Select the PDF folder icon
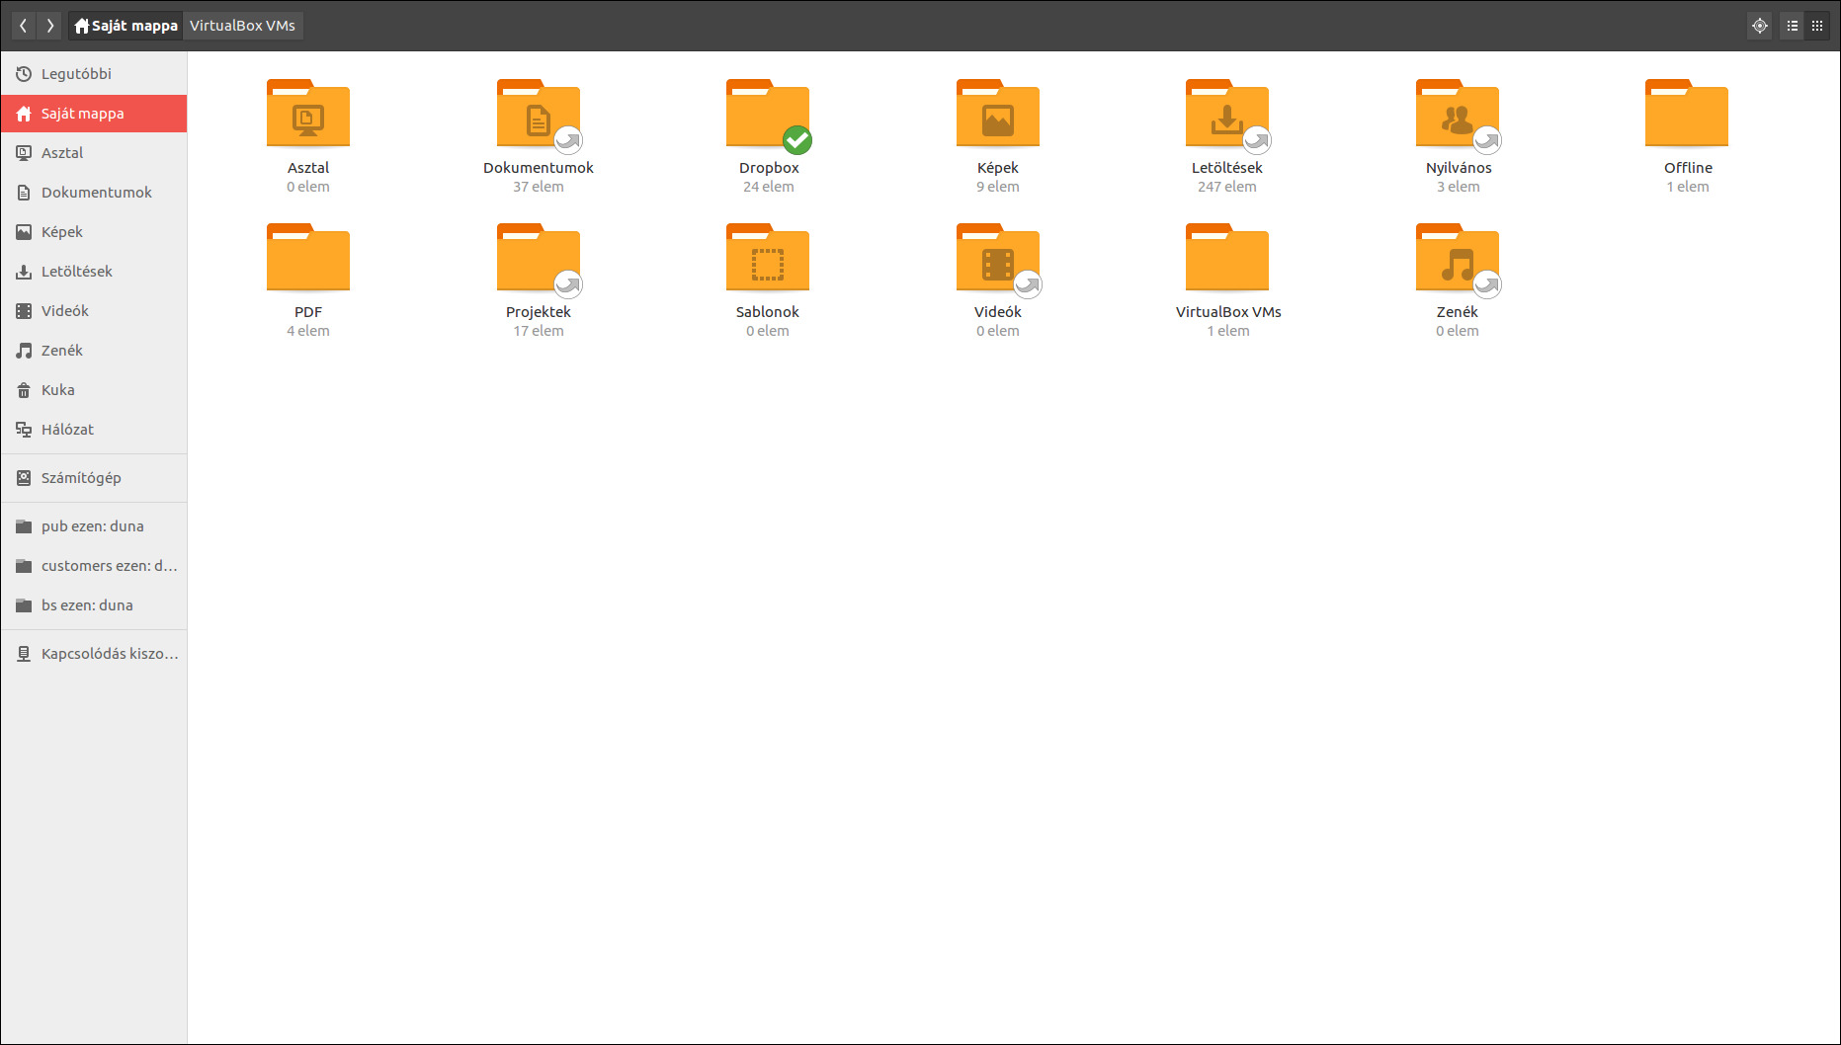This screenshot has height=1045, width=1841. pos(308,258)
